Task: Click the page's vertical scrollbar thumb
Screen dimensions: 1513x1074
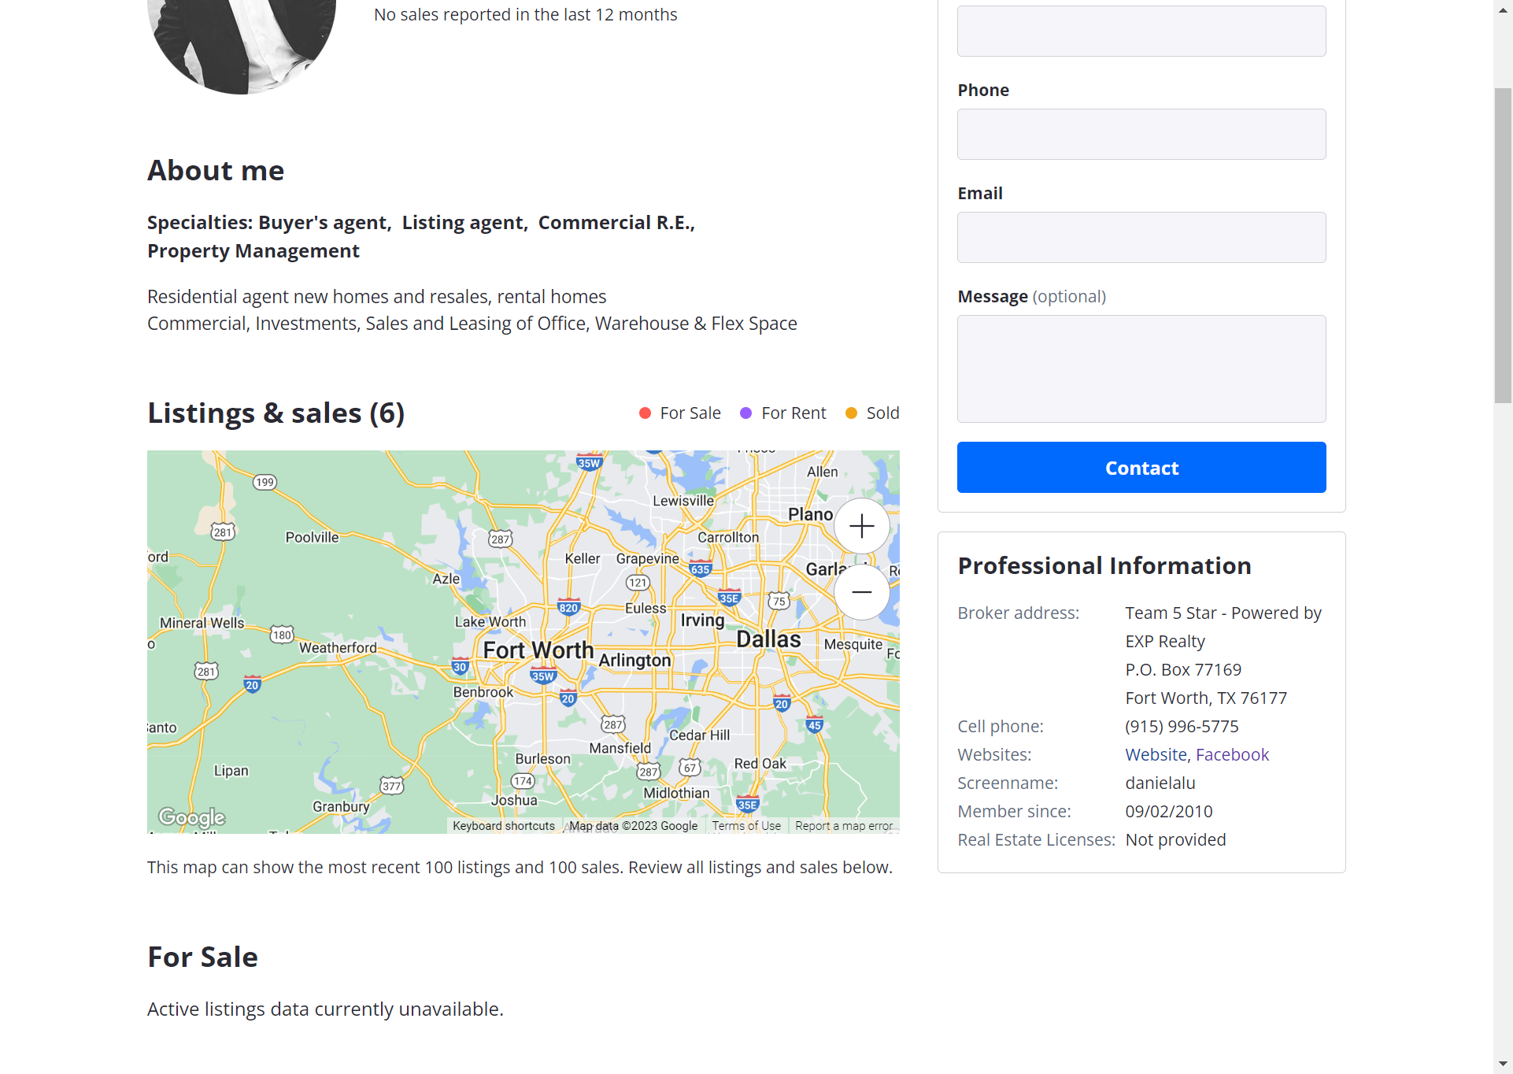Action: (1503, 246)
